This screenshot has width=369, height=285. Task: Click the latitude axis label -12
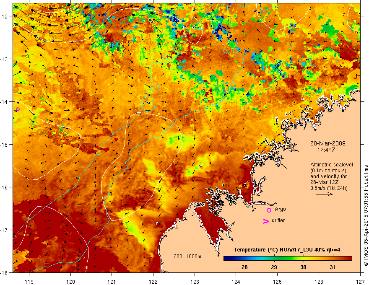5,16
